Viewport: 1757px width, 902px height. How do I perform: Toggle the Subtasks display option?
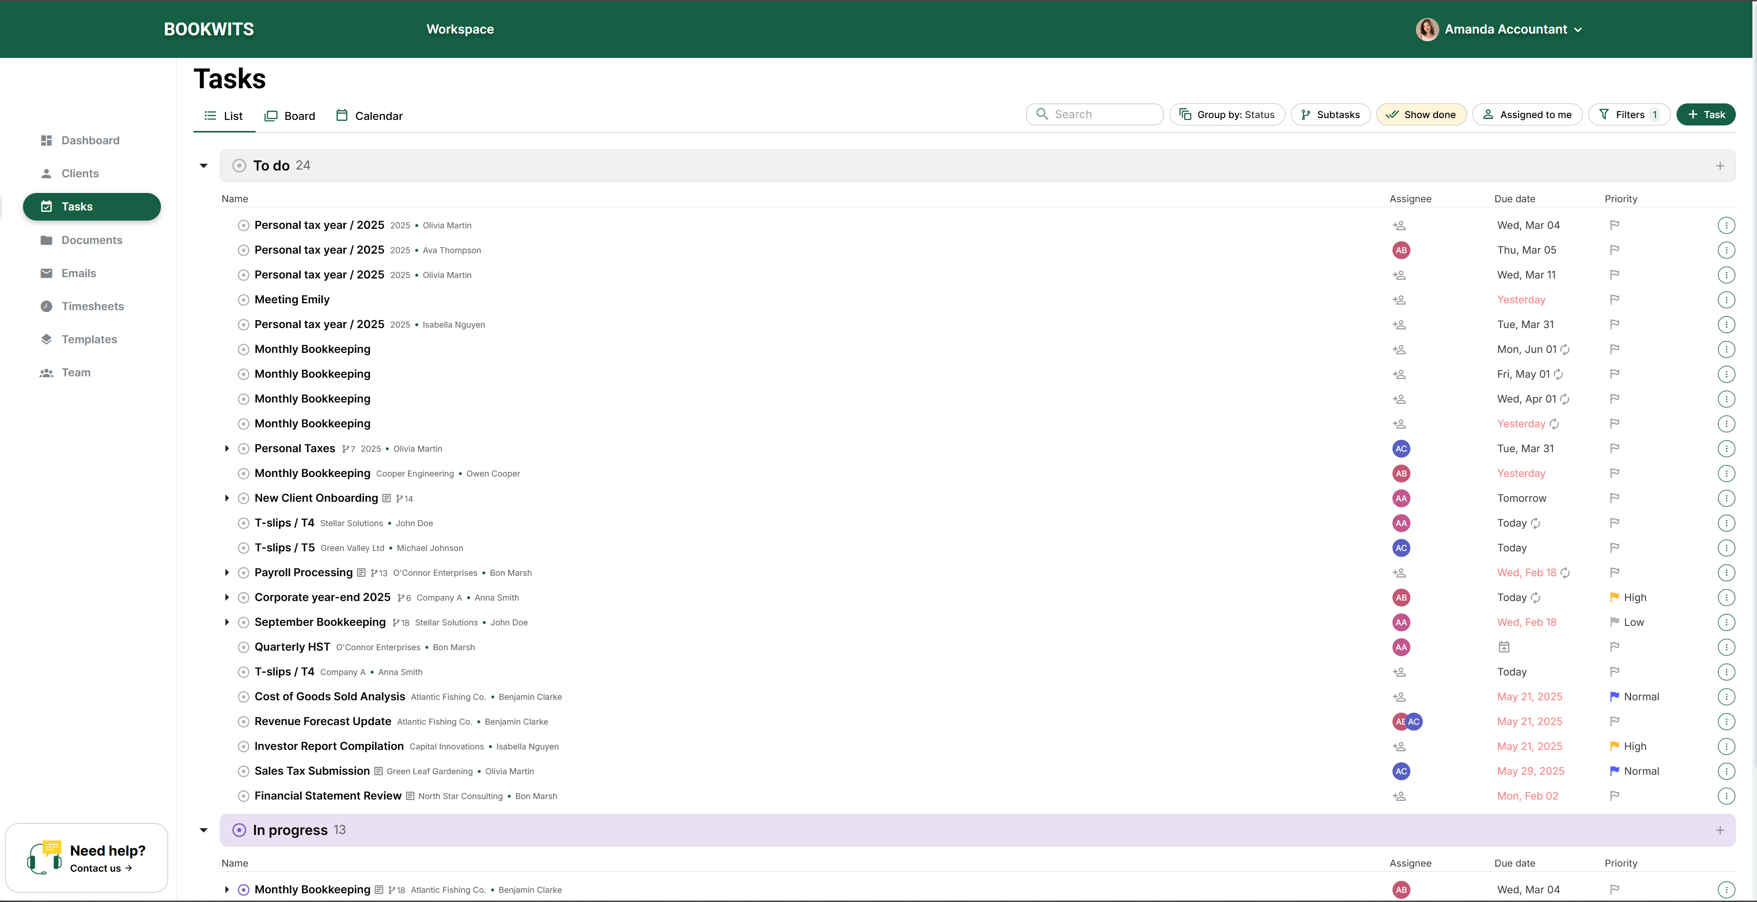point(1329,114)
